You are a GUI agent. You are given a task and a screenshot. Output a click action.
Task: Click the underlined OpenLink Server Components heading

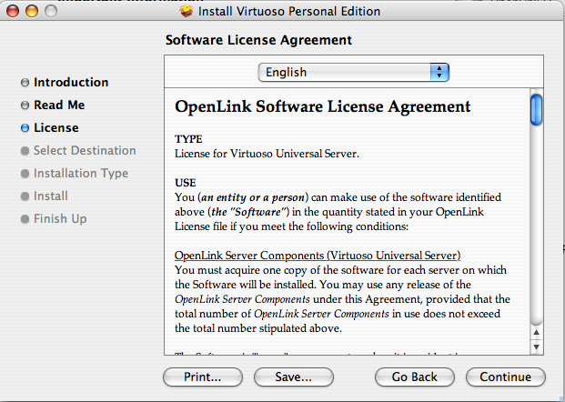click(x=318, y=256)
